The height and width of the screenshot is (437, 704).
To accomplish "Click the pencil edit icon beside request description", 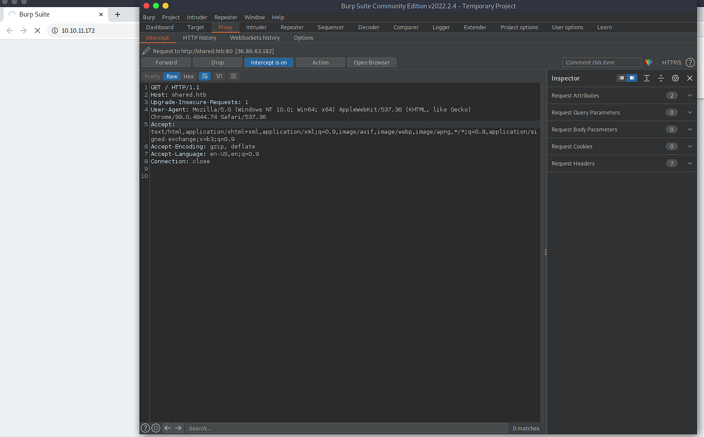I will 146,51.
